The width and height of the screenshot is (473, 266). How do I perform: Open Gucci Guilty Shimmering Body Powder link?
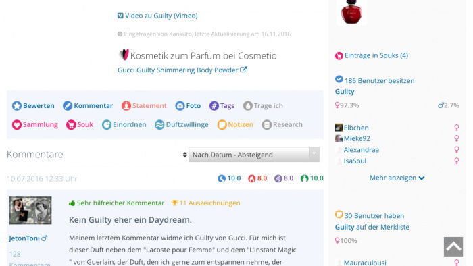pos(178,70)
